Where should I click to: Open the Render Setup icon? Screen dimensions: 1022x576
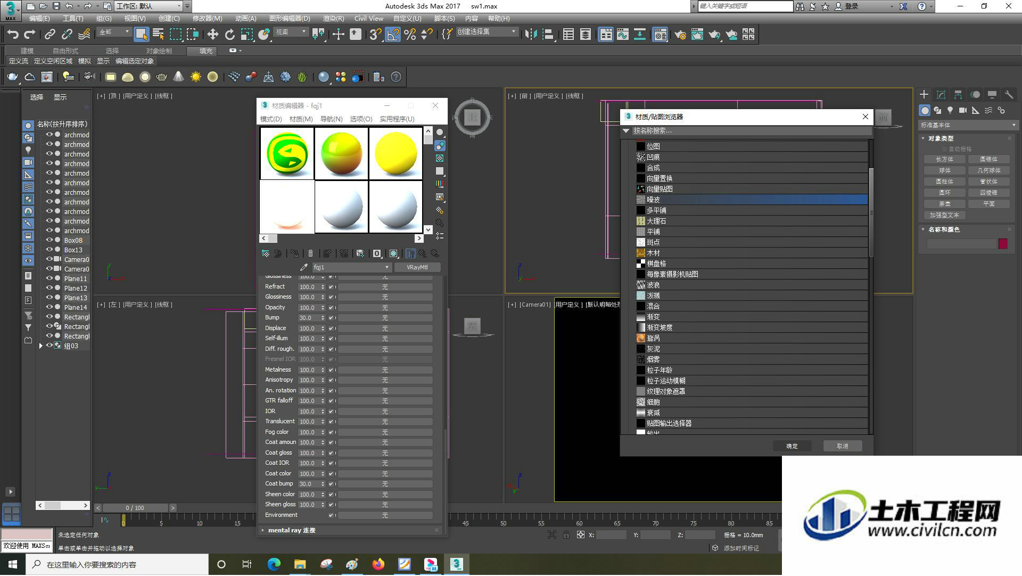(680, 35)
